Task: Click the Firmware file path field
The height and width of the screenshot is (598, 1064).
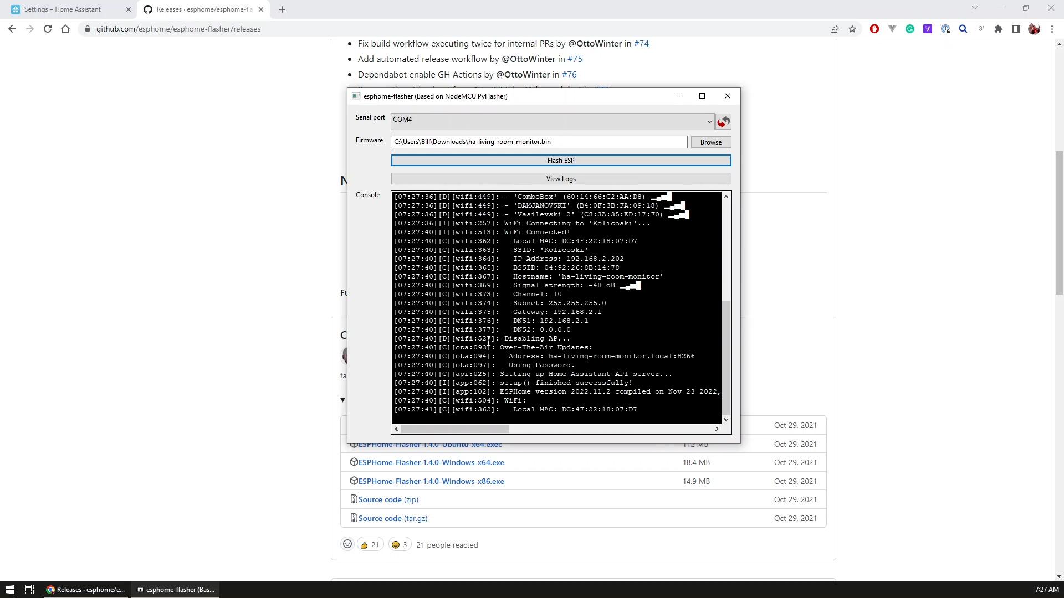Action: coord(539,142)
